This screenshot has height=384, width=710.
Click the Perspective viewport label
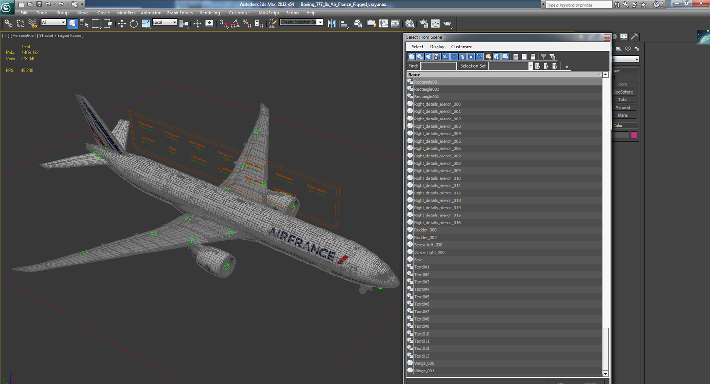(23, 36)
